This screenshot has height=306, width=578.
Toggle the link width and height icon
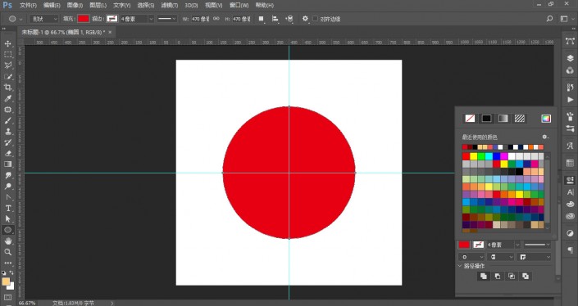coord(216,18)
